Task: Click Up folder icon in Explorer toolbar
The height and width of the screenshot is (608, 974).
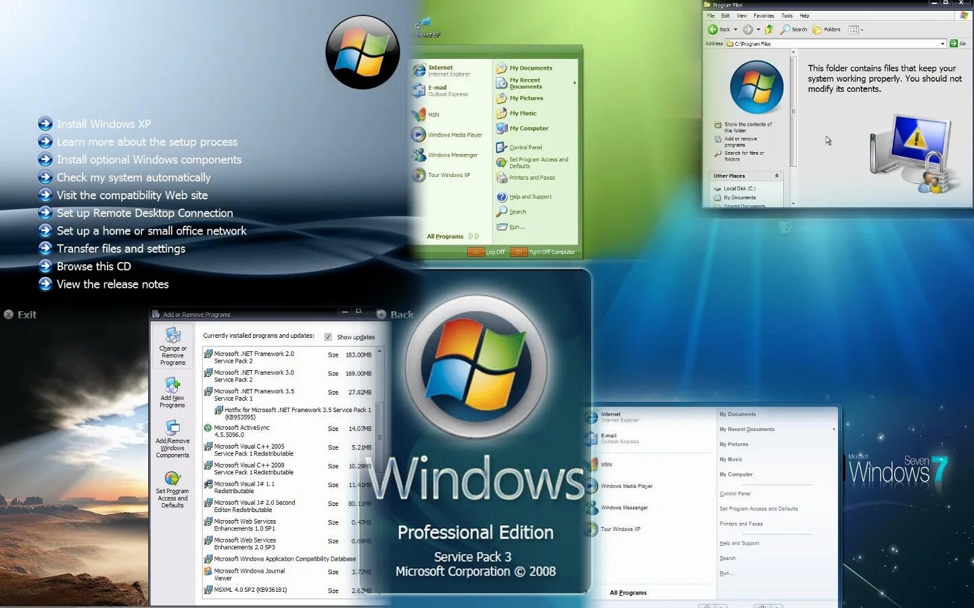Action: coord(769,30)
